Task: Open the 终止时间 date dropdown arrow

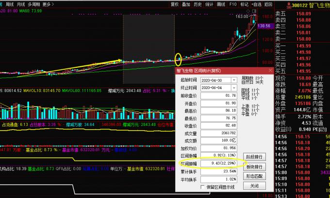Action: click(x=234, y=88)
